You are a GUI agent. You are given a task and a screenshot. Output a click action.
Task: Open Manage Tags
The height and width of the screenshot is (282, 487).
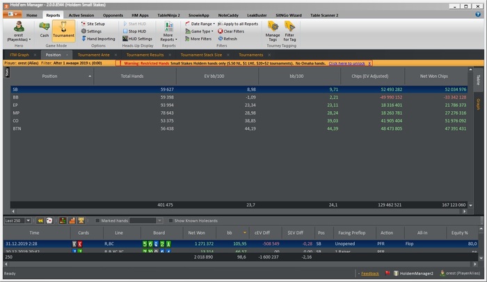(273, 31)
